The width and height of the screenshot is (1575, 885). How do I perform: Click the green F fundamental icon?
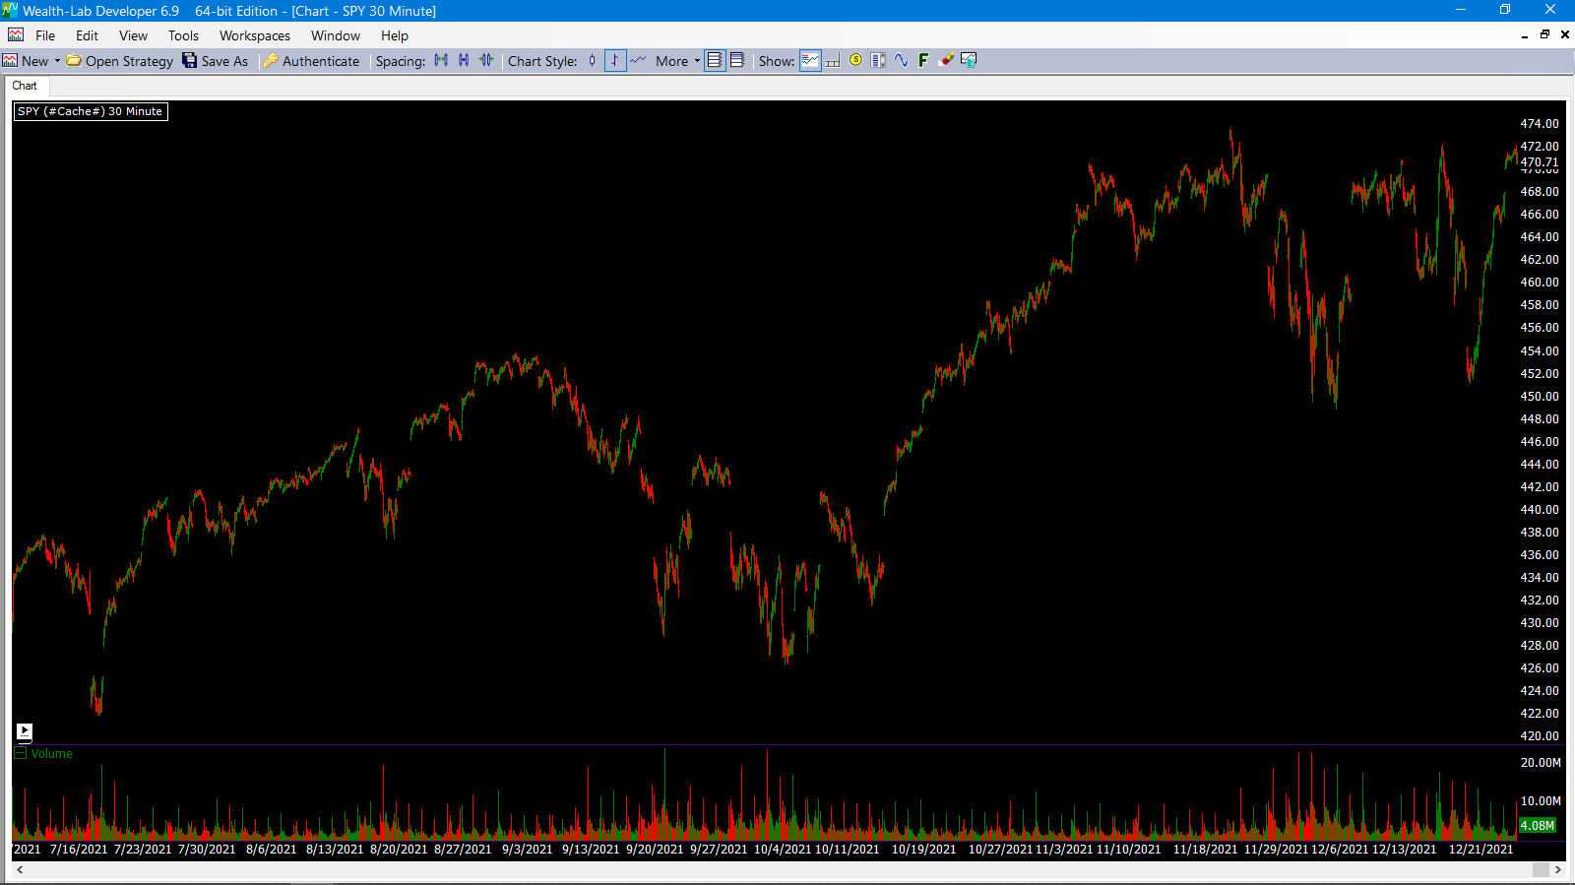(x=923, y=60)
